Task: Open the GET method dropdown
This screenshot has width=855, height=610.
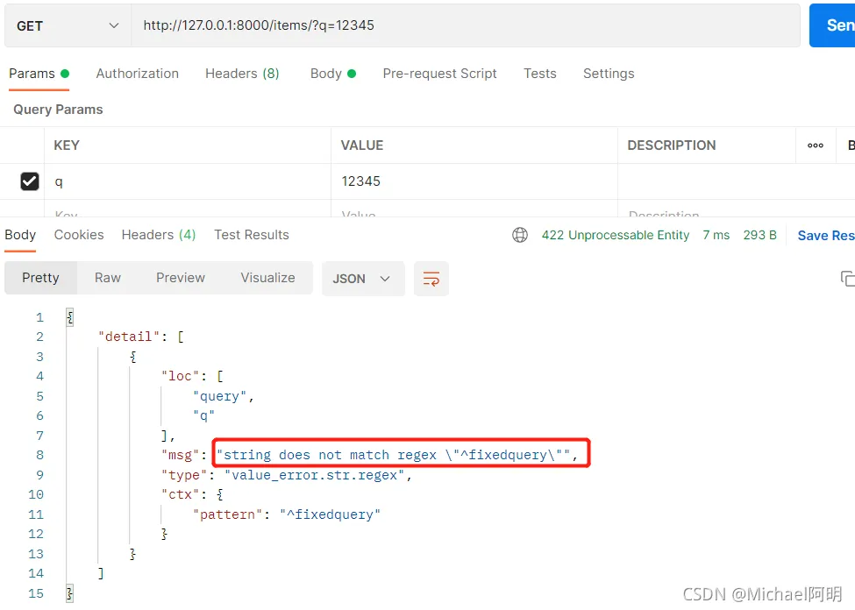Action: coord(68,25)
